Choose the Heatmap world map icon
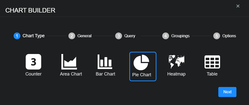Image resolution: width=249 pixels, height=105 pixels. [x=176, y=62]
